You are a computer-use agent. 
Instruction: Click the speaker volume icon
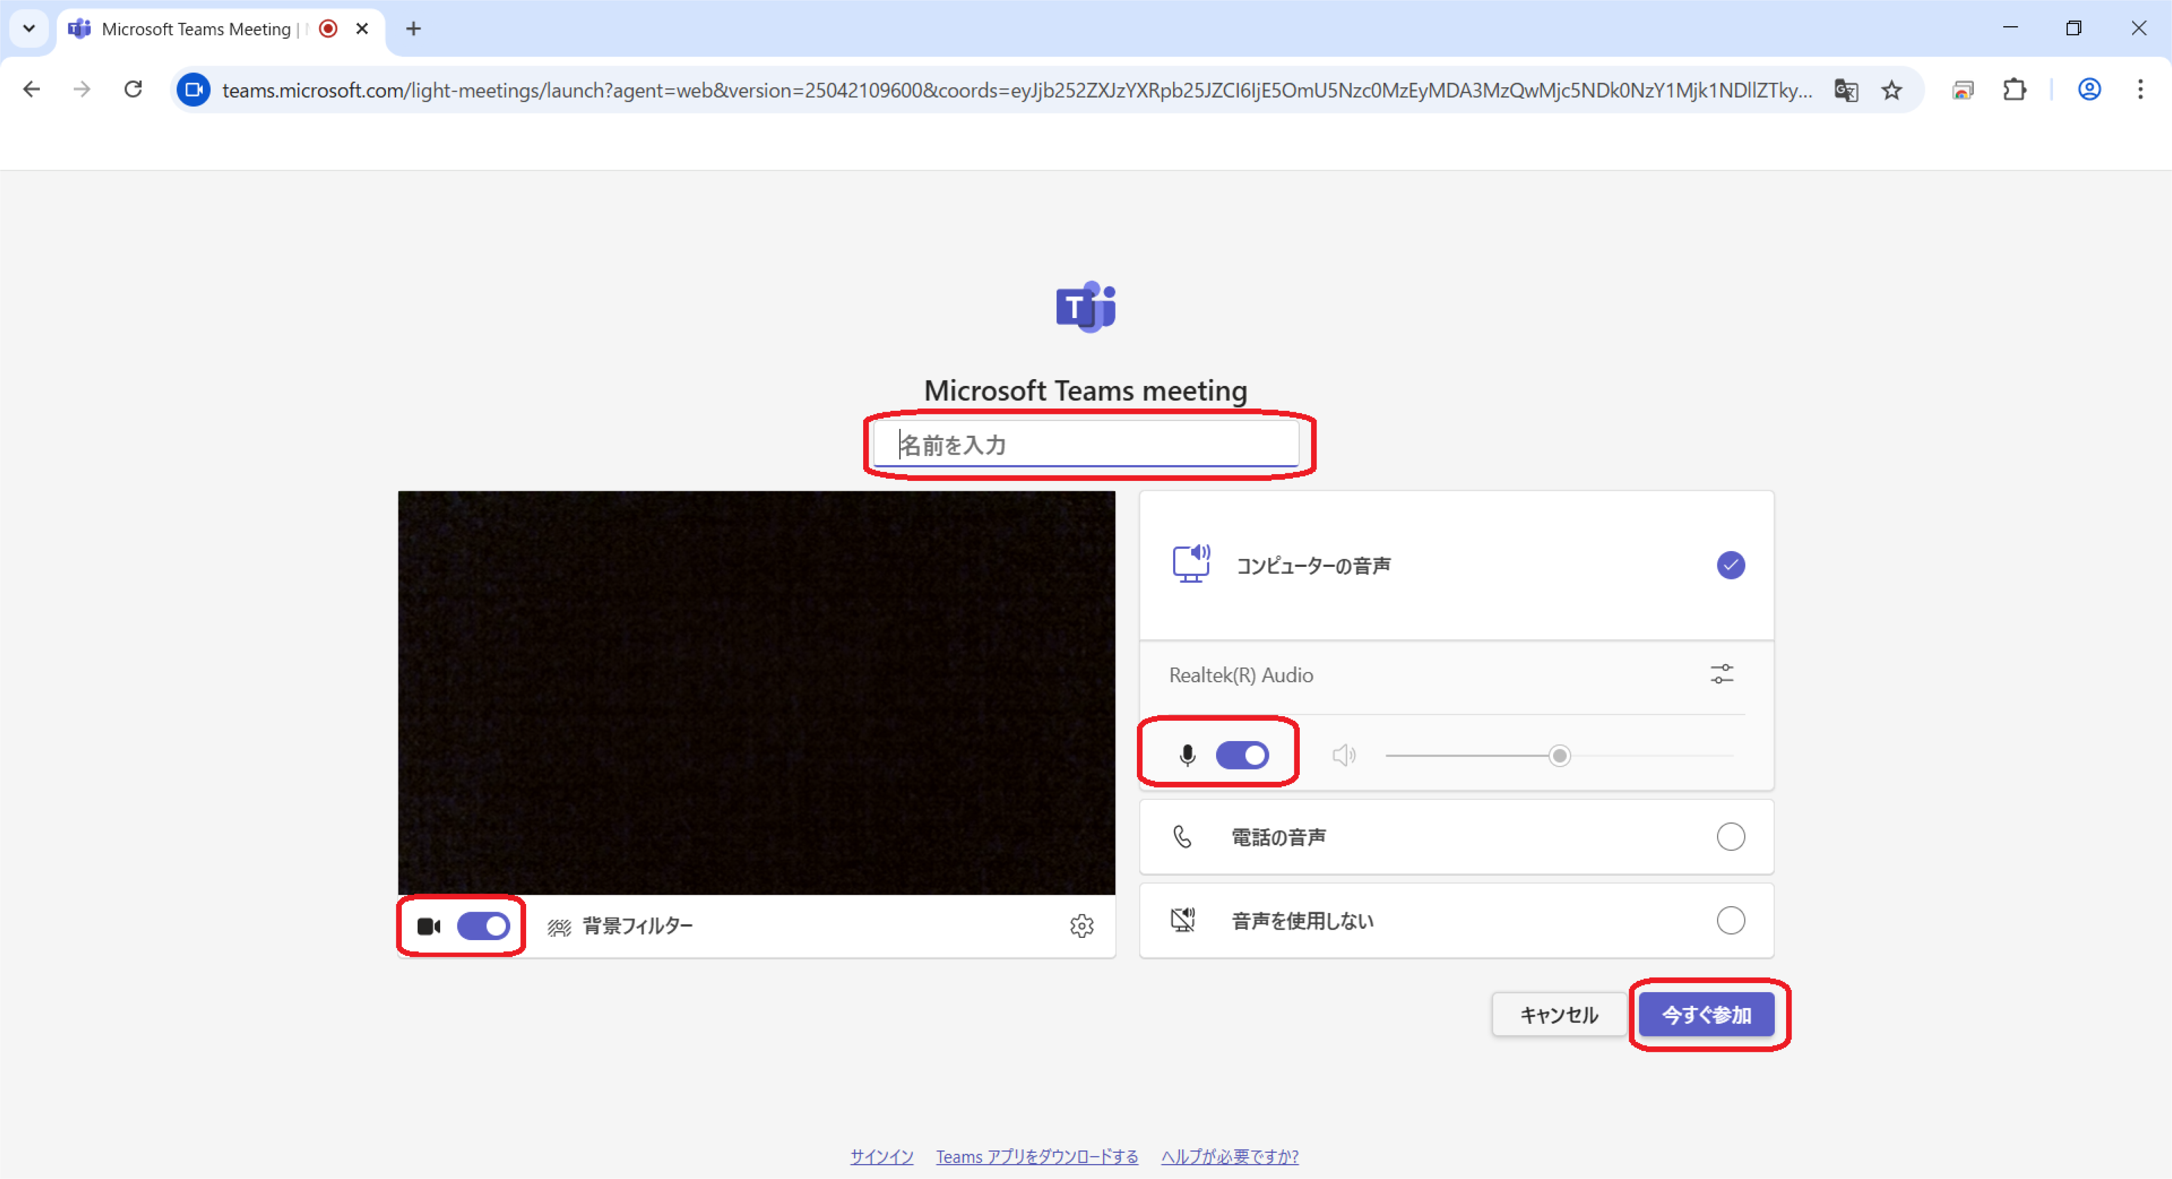point(1344,755)
